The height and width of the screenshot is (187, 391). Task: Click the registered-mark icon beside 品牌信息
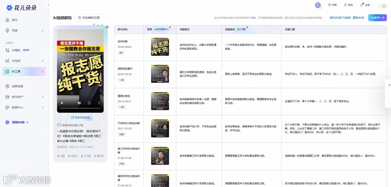point(7,86)
